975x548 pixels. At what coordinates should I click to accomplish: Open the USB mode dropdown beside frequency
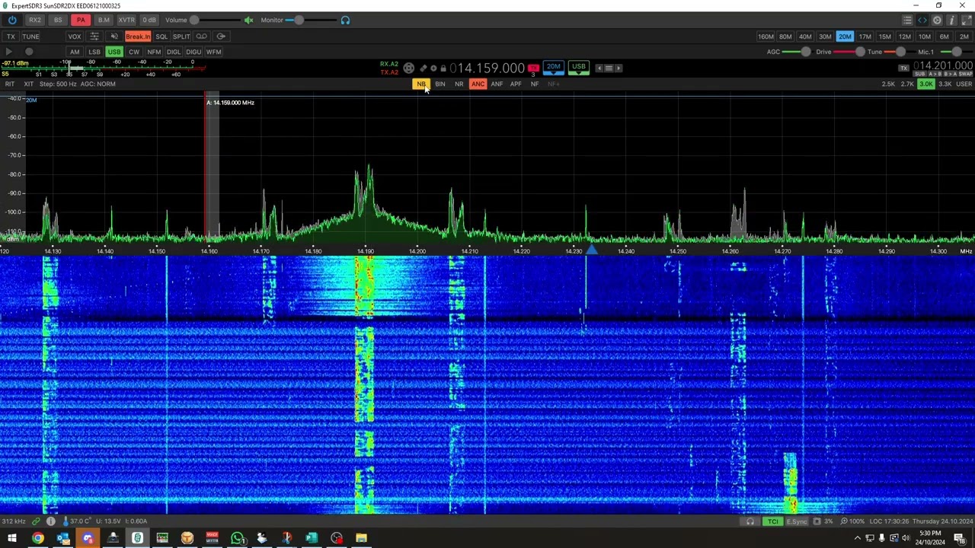pyautogui.click(x=579, y=68)
